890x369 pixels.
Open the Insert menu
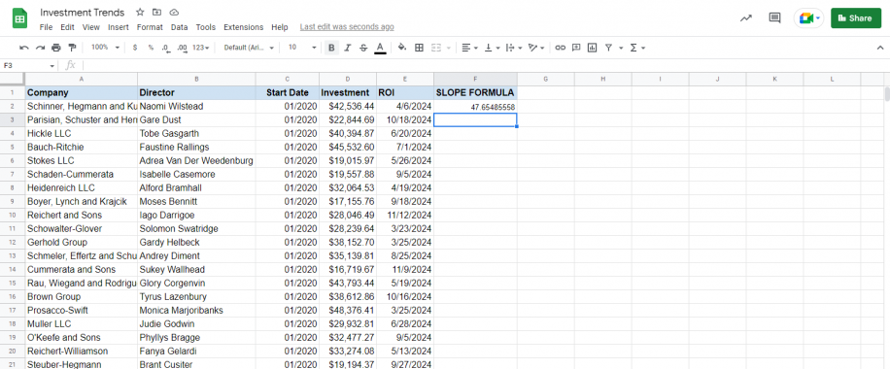(119, 26)
